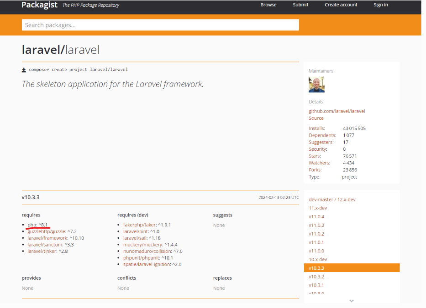Focus the Search packages field
The height and width of the screenshot is (308, 426).
click(160, 25)
